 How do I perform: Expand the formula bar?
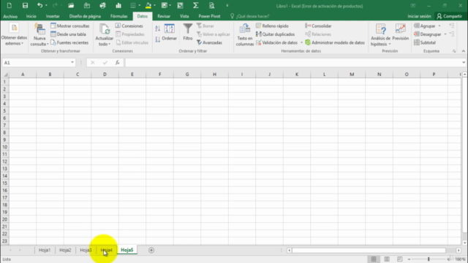click(464, 62)
